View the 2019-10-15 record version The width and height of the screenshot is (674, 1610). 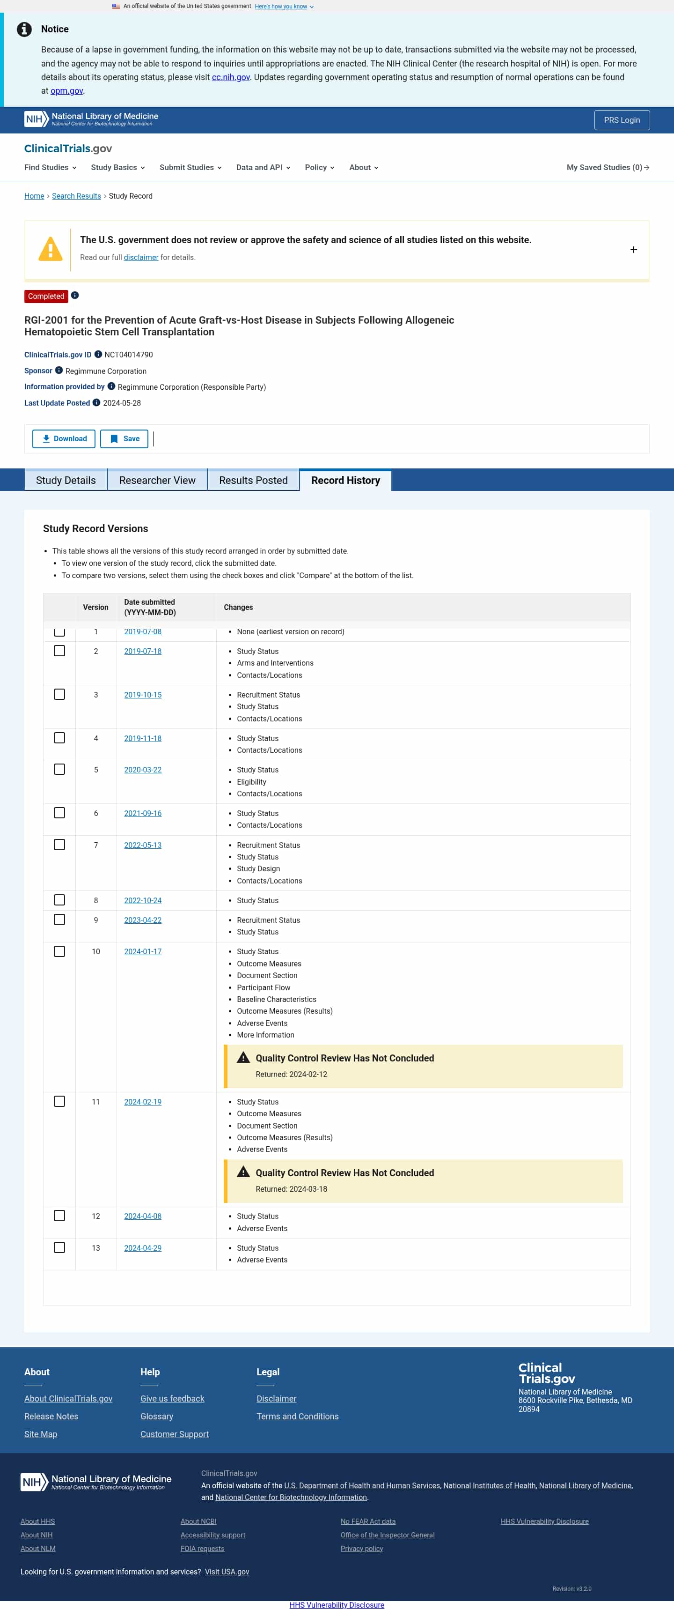point(143,695)
